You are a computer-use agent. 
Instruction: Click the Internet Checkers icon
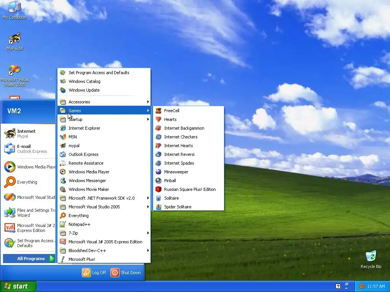click(158, 137)
